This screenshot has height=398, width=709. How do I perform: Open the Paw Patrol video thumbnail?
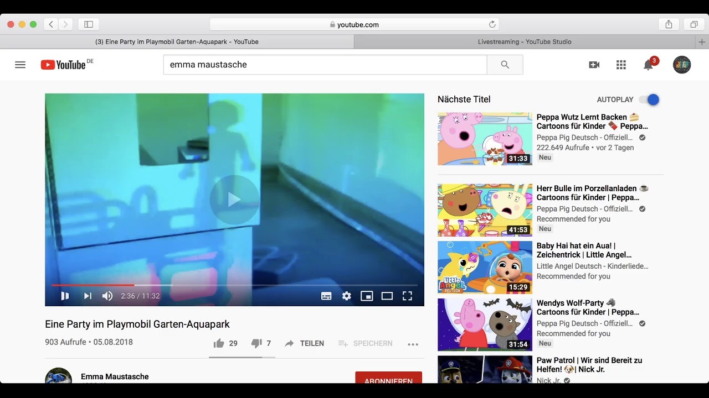pyautogui.click(x=485, y=369)
